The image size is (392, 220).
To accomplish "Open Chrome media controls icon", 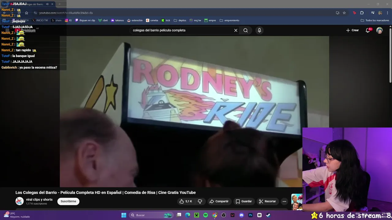I will 373,13.
